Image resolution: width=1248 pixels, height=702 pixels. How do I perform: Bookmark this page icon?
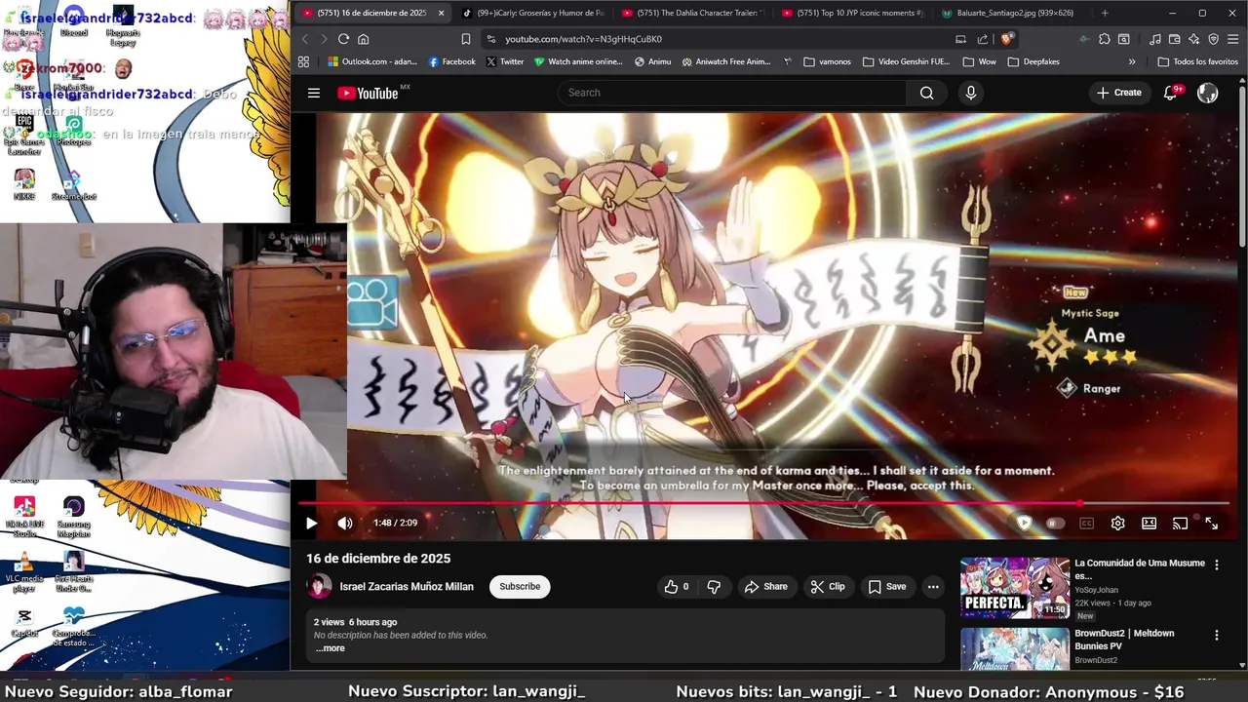465,39
